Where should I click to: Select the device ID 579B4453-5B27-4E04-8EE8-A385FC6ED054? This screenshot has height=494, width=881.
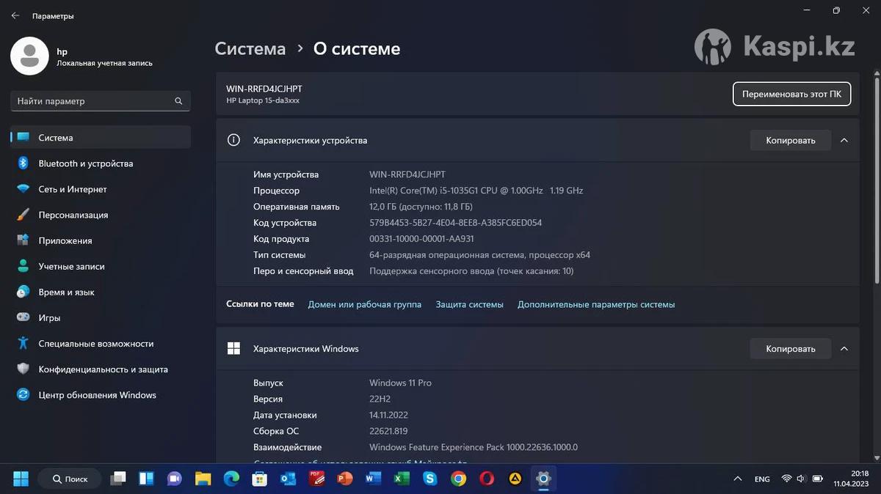pyautogui.click(x=455, y=223)
